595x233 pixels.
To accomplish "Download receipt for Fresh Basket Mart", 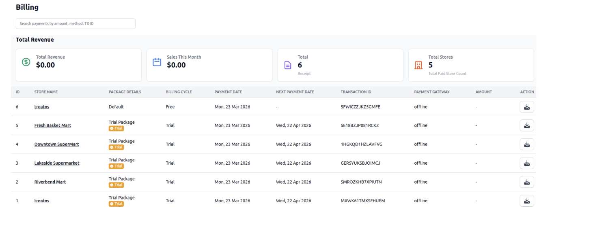I will coord(527,125).
